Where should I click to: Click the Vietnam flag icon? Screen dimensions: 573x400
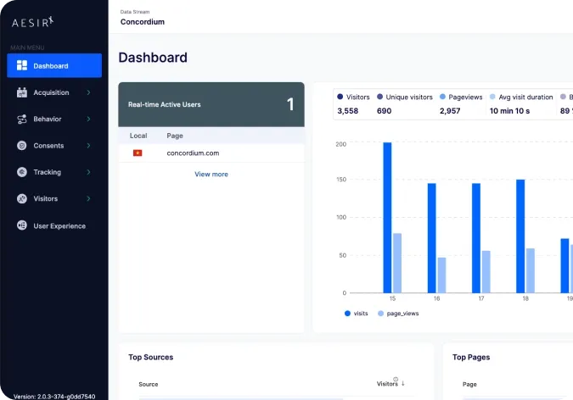tap(138, 153)
